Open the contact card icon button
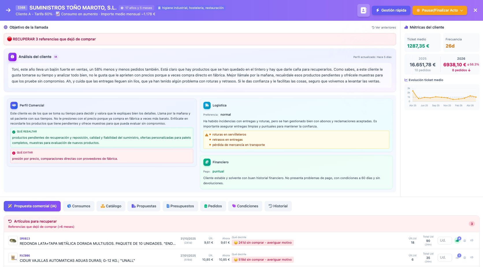The height and width of the screenshot is (267, 483). click(x=363, y=10)
